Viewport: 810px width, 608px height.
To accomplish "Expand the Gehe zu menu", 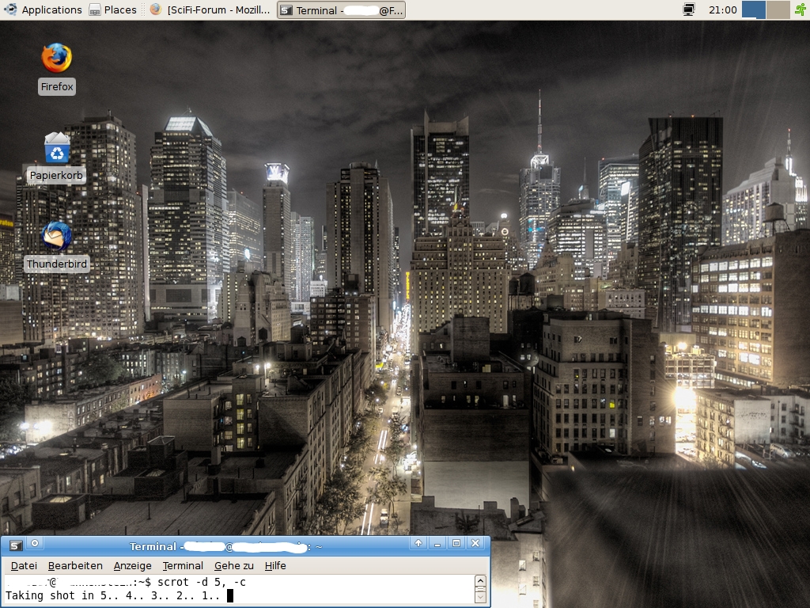I will pyautogui.click(x=233, y=565).
